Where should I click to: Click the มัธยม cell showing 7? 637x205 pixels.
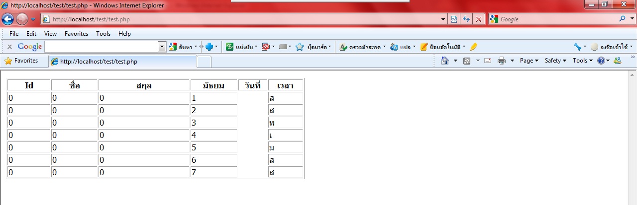click(x=213, y=173)
